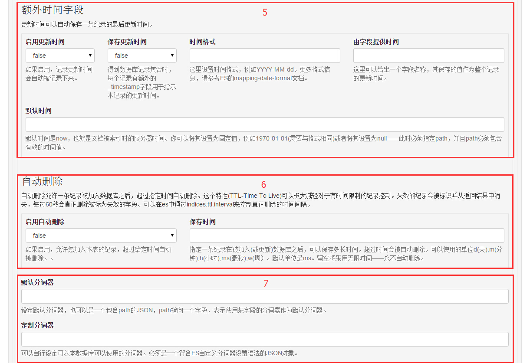
Task: Click the bold 默认分词器 label
Action: 37,282
